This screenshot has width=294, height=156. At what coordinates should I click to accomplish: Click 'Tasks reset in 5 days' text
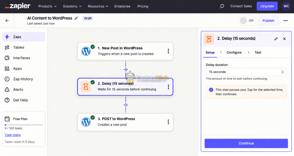pyautogui.click(x=20, y=142)
